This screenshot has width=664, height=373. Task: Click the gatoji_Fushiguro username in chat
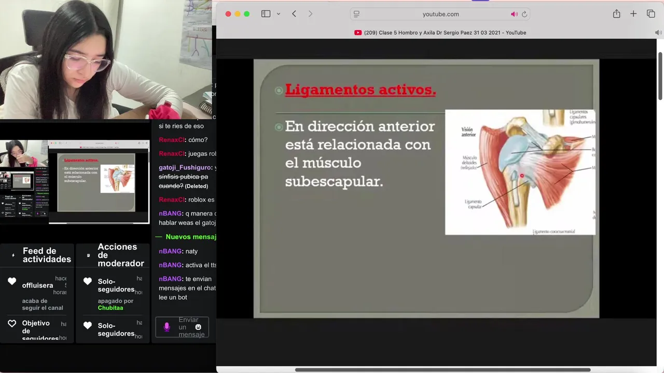click(185, 167)
